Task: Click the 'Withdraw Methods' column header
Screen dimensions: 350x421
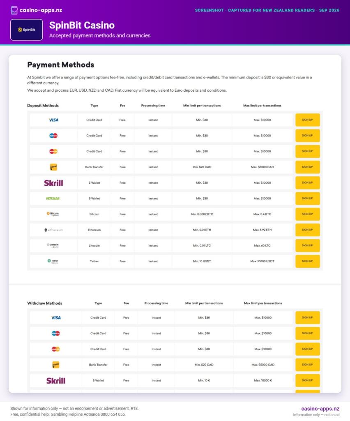Action: [44, 303]
